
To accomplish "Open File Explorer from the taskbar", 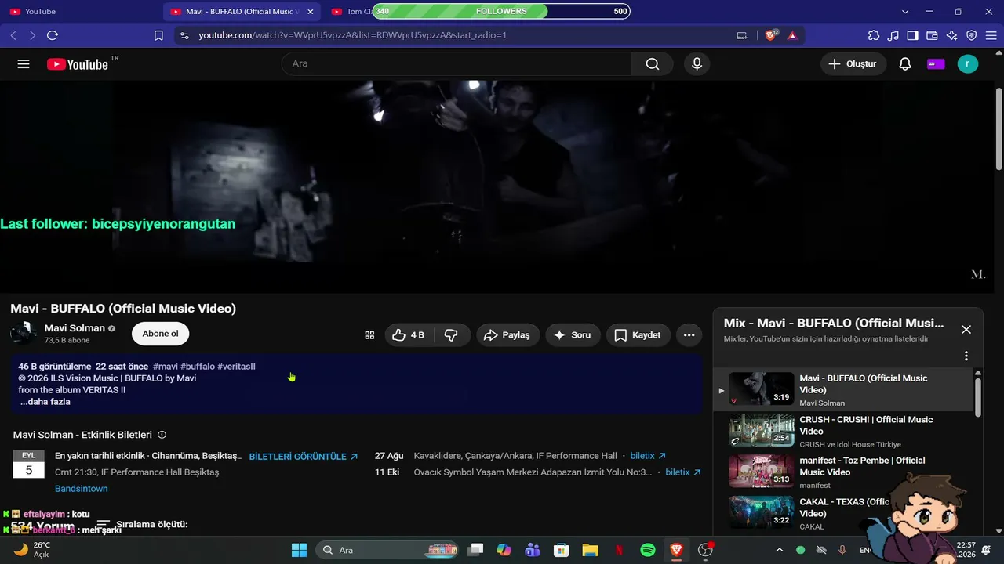I will pos(590,550).
